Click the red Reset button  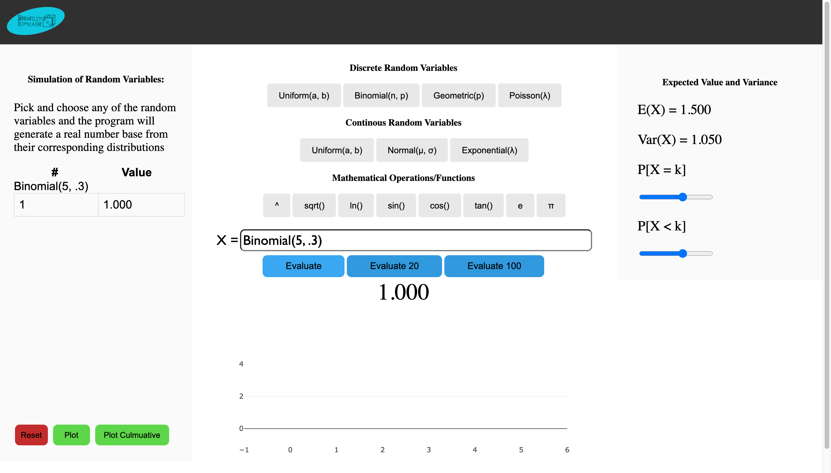(31, 435)
